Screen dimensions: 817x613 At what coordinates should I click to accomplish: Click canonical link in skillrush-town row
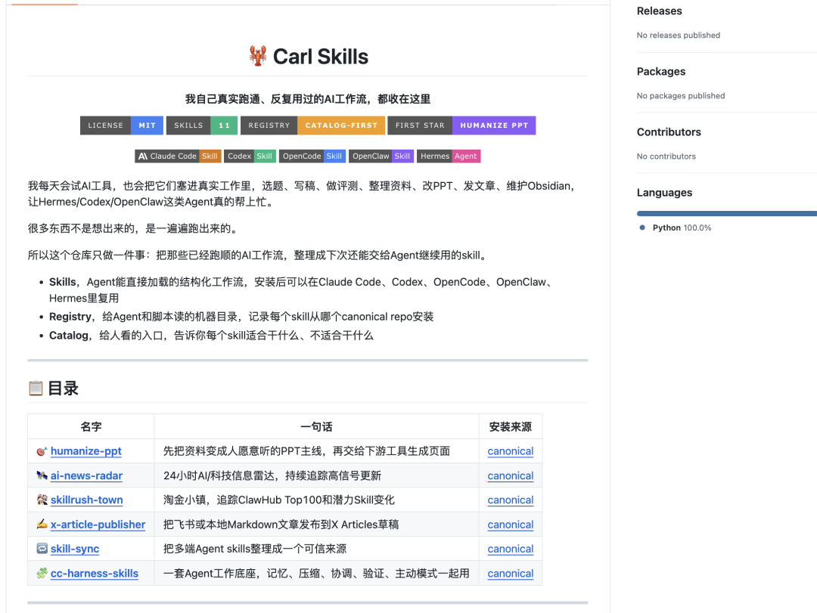pyautogui.click(x=511, y=500)
